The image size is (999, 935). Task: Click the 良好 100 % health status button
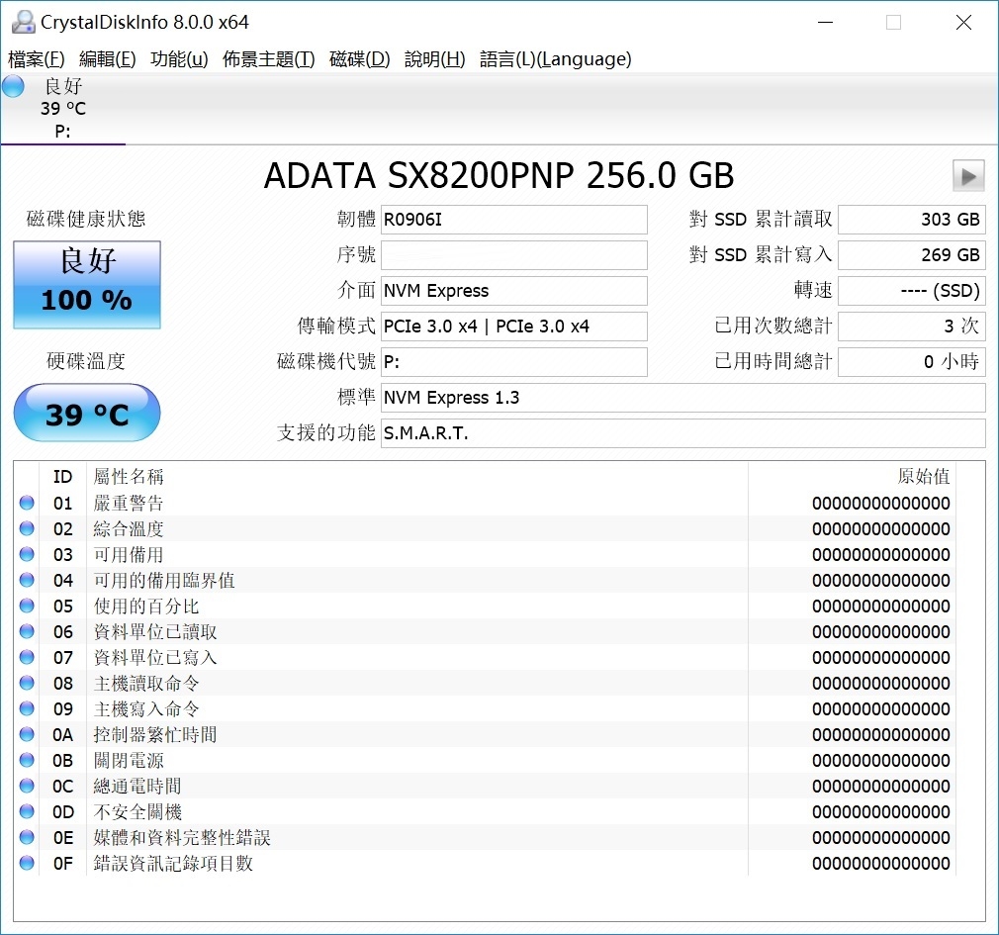click(x=87, y=285)
